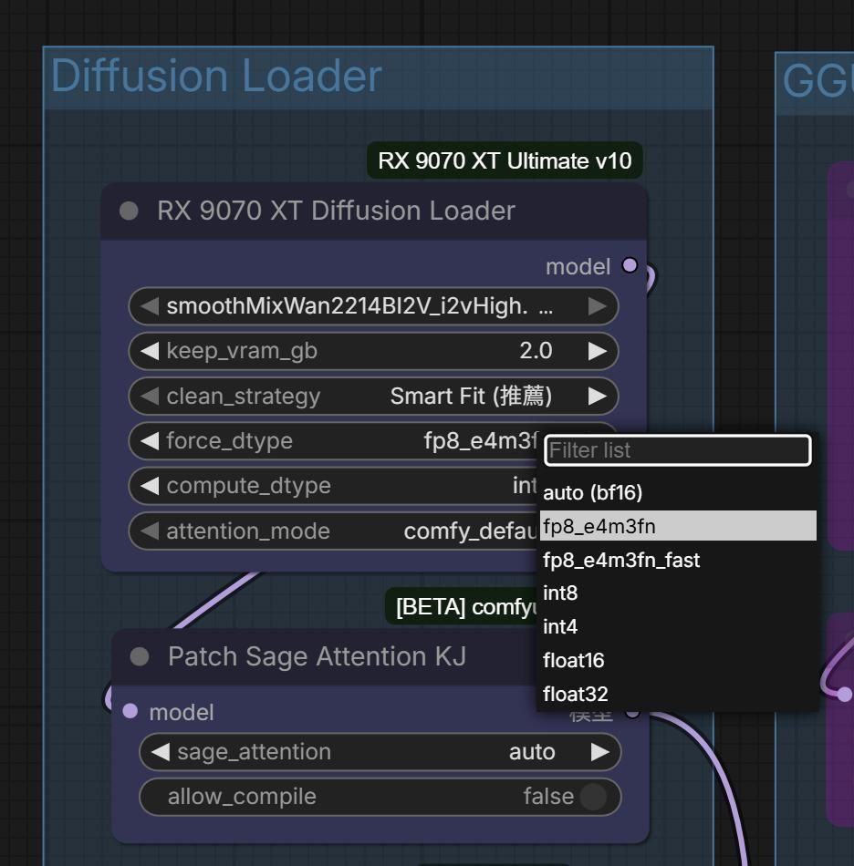
Task: Click Patch Sage Attention KJ node title
Action: 318,656
